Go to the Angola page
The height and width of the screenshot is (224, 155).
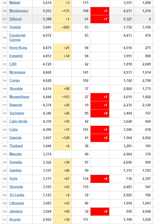(x=15, y=220)
